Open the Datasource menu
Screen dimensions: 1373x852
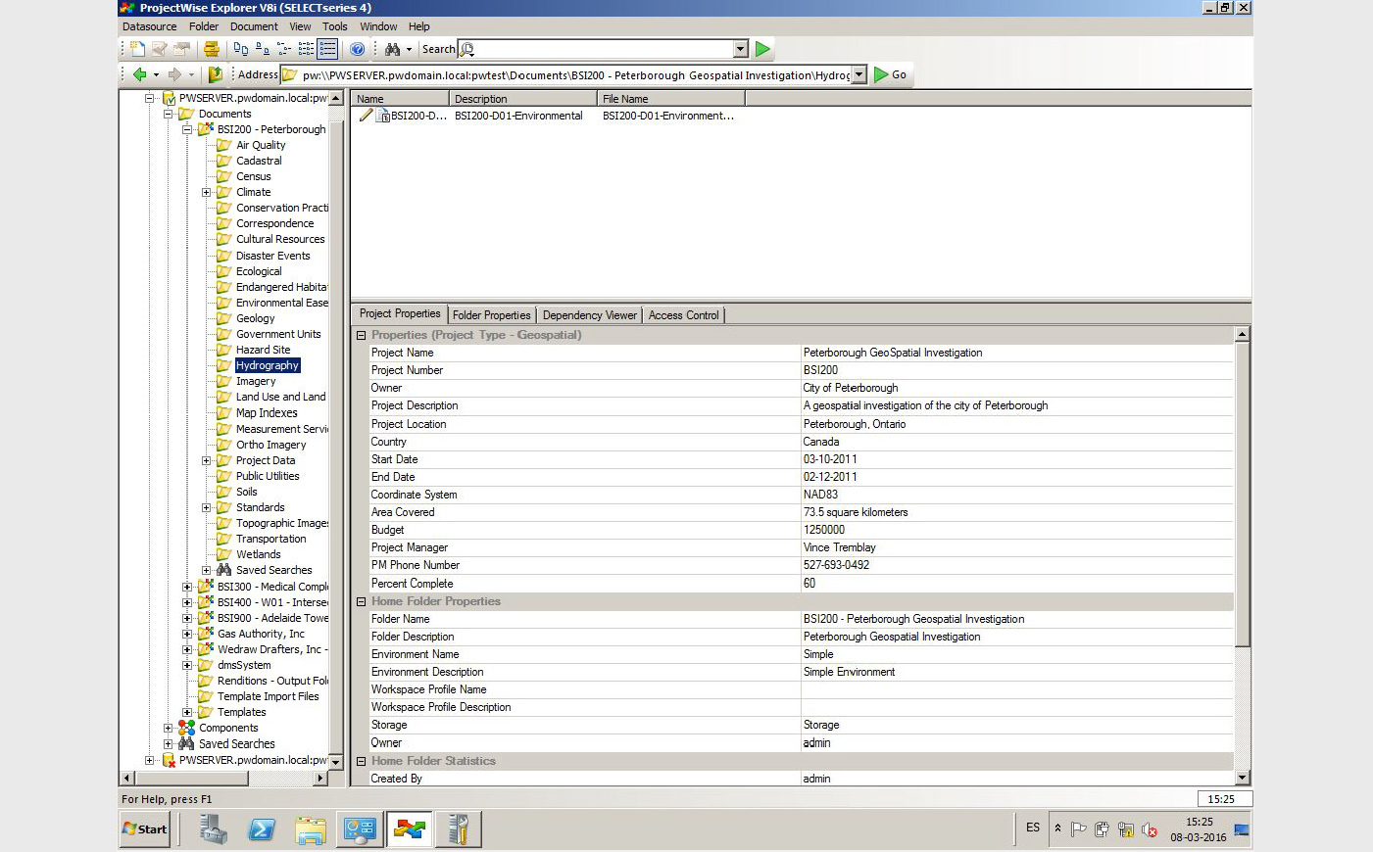tap(150, 26)
